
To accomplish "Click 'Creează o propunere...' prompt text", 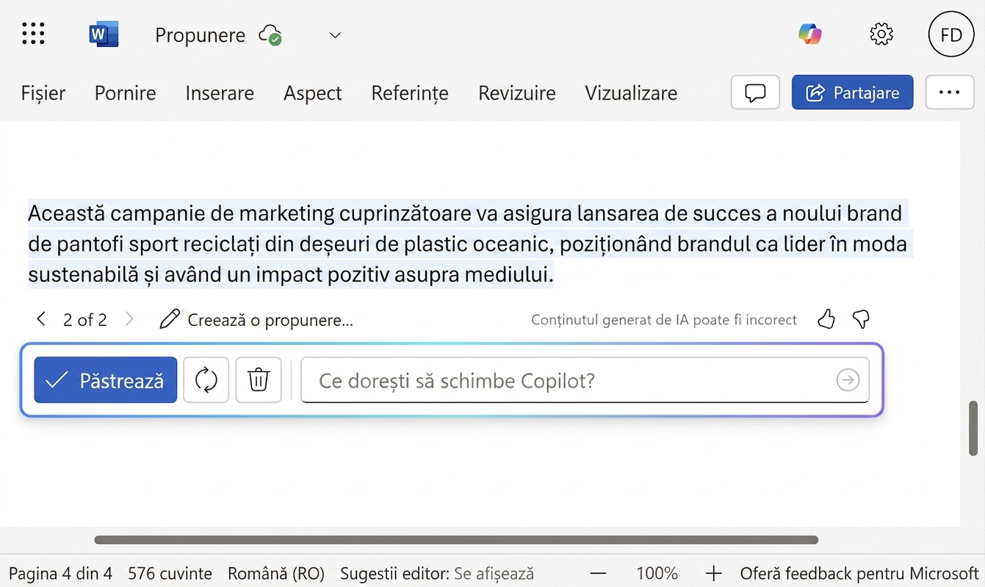I will [x=270, y=321].
